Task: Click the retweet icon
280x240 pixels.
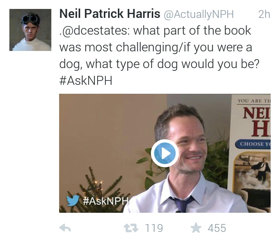Action: tap(131, 228)
